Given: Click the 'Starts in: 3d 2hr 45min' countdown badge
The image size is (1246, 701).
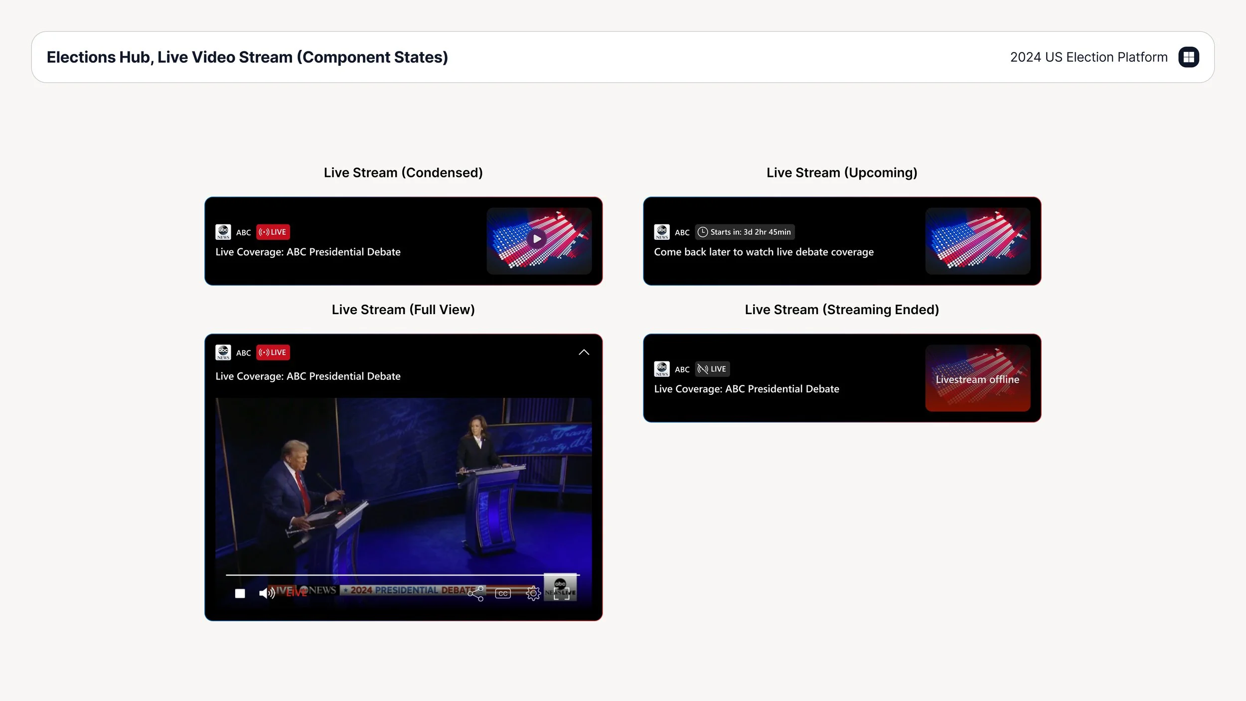Looking at the screenshot, I should [x=745, y=232].
